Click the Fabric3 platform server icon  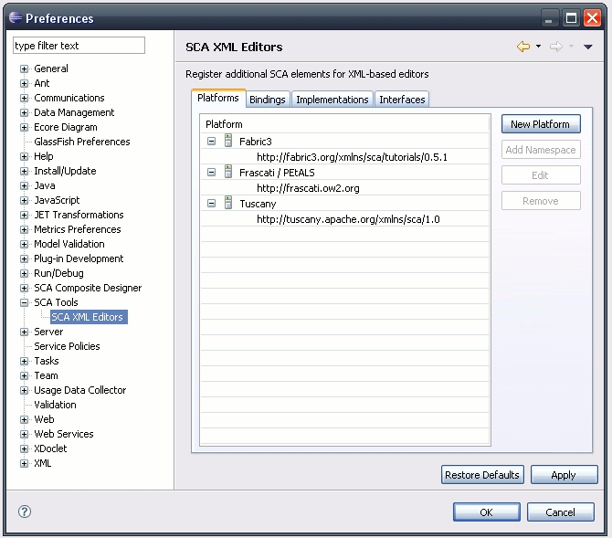[x=228, y=141]
